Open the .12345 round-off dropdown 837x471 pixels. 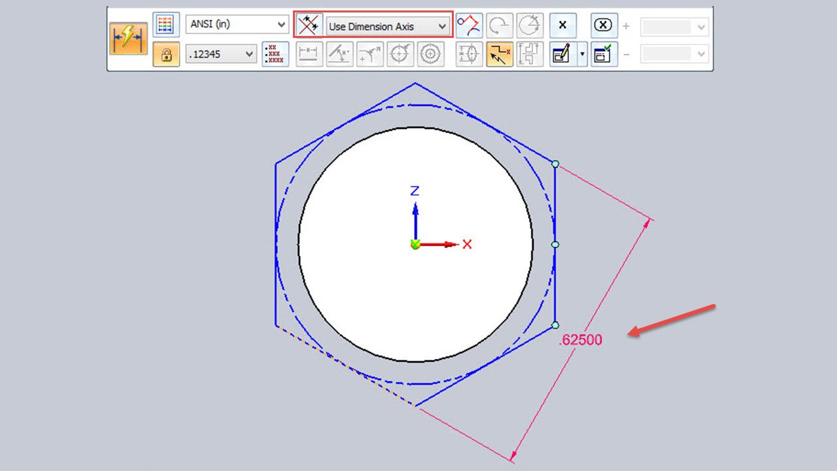click(221, 54)
